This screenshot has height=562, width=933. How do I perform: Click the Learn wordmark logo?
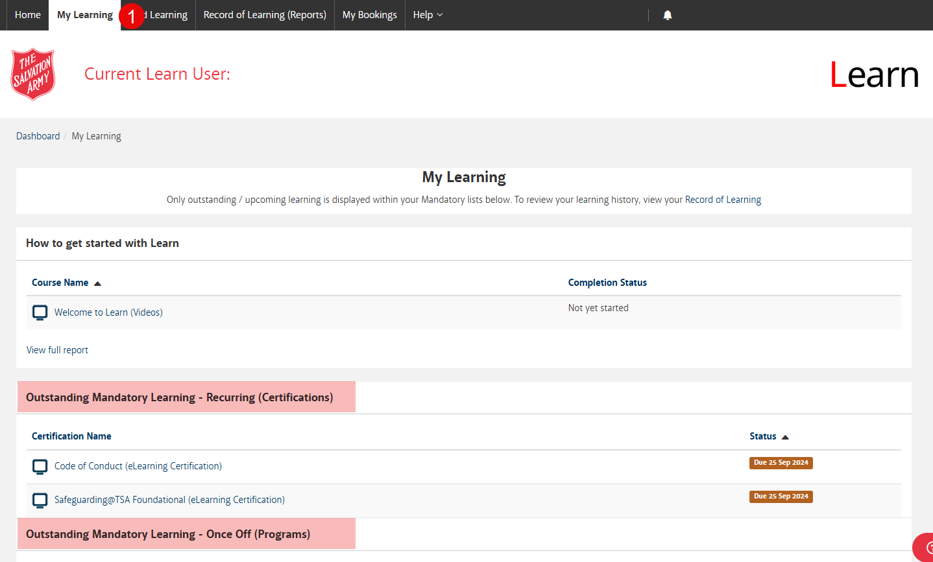pyautogui.click(x=874, y=74)
